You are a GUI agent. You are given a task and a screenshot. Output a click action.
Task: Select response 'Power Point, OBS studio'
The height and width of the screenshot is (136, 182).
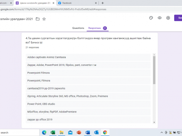click(88, 104)
